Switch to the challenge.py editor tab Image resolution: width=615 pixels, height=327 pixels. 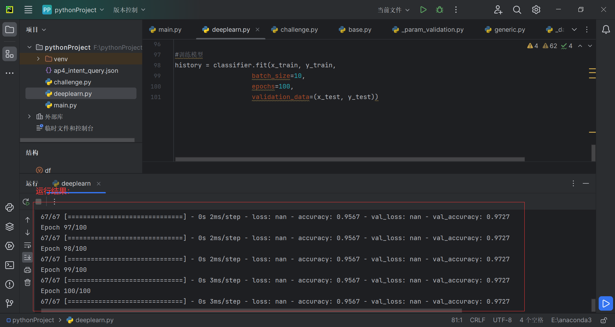(295, 29)
